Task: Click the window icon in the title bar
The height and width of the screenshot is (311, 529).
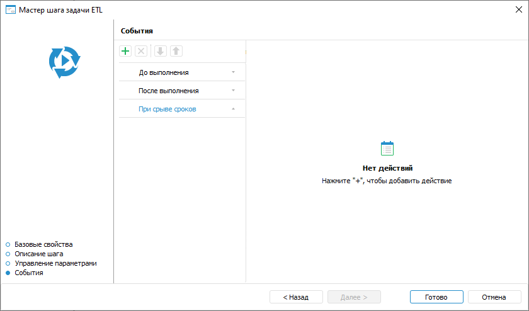Action: [x=10, y=10]
